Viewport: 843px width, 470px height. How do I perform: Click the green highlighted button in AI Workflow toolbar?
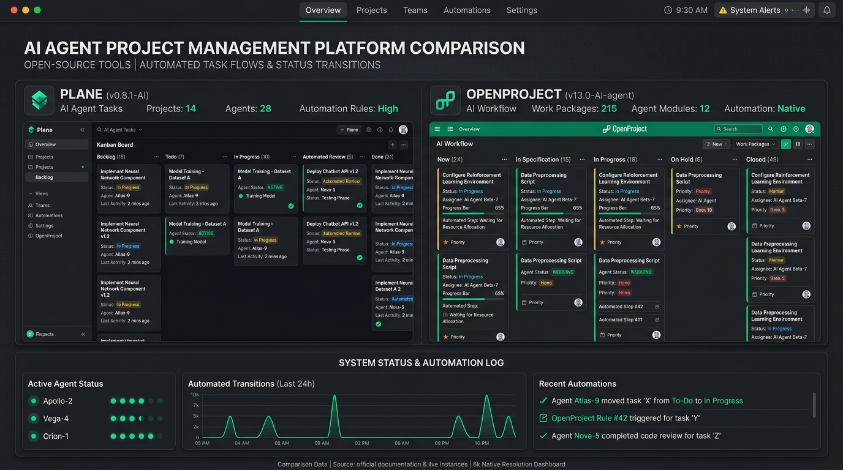786,144
